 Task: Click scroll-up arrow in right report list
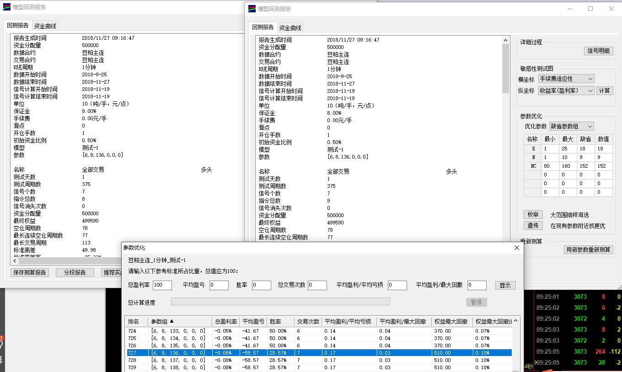(x=505, y=41)
